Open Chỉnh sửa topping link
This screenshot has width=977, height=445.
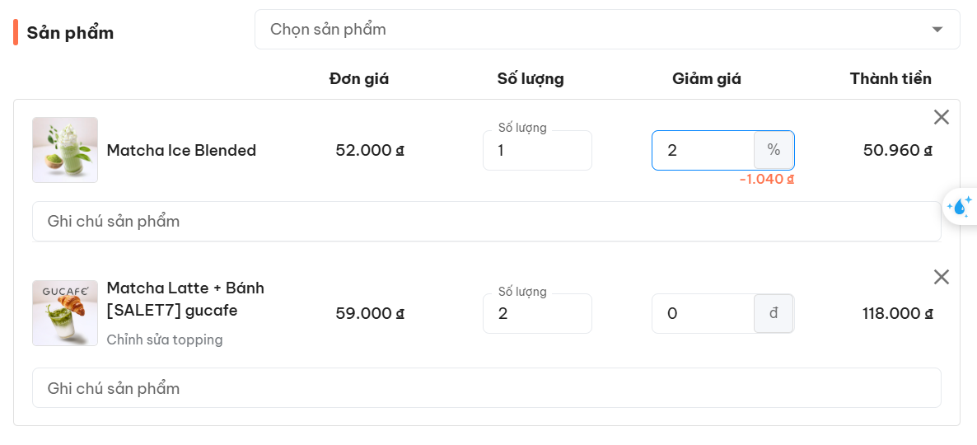[x=165, y=340]
